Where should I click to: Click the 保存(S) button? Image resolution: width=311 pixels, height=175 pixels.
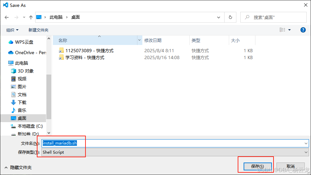pos(258,166)
